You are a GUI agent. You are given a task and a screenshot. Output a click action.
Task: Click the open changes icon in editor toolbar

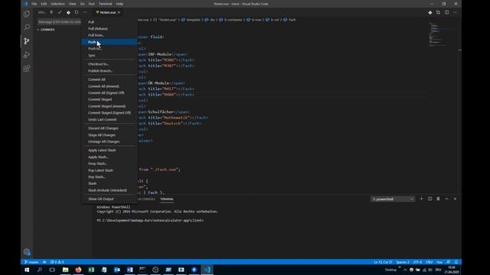click(x=438, y=12)
